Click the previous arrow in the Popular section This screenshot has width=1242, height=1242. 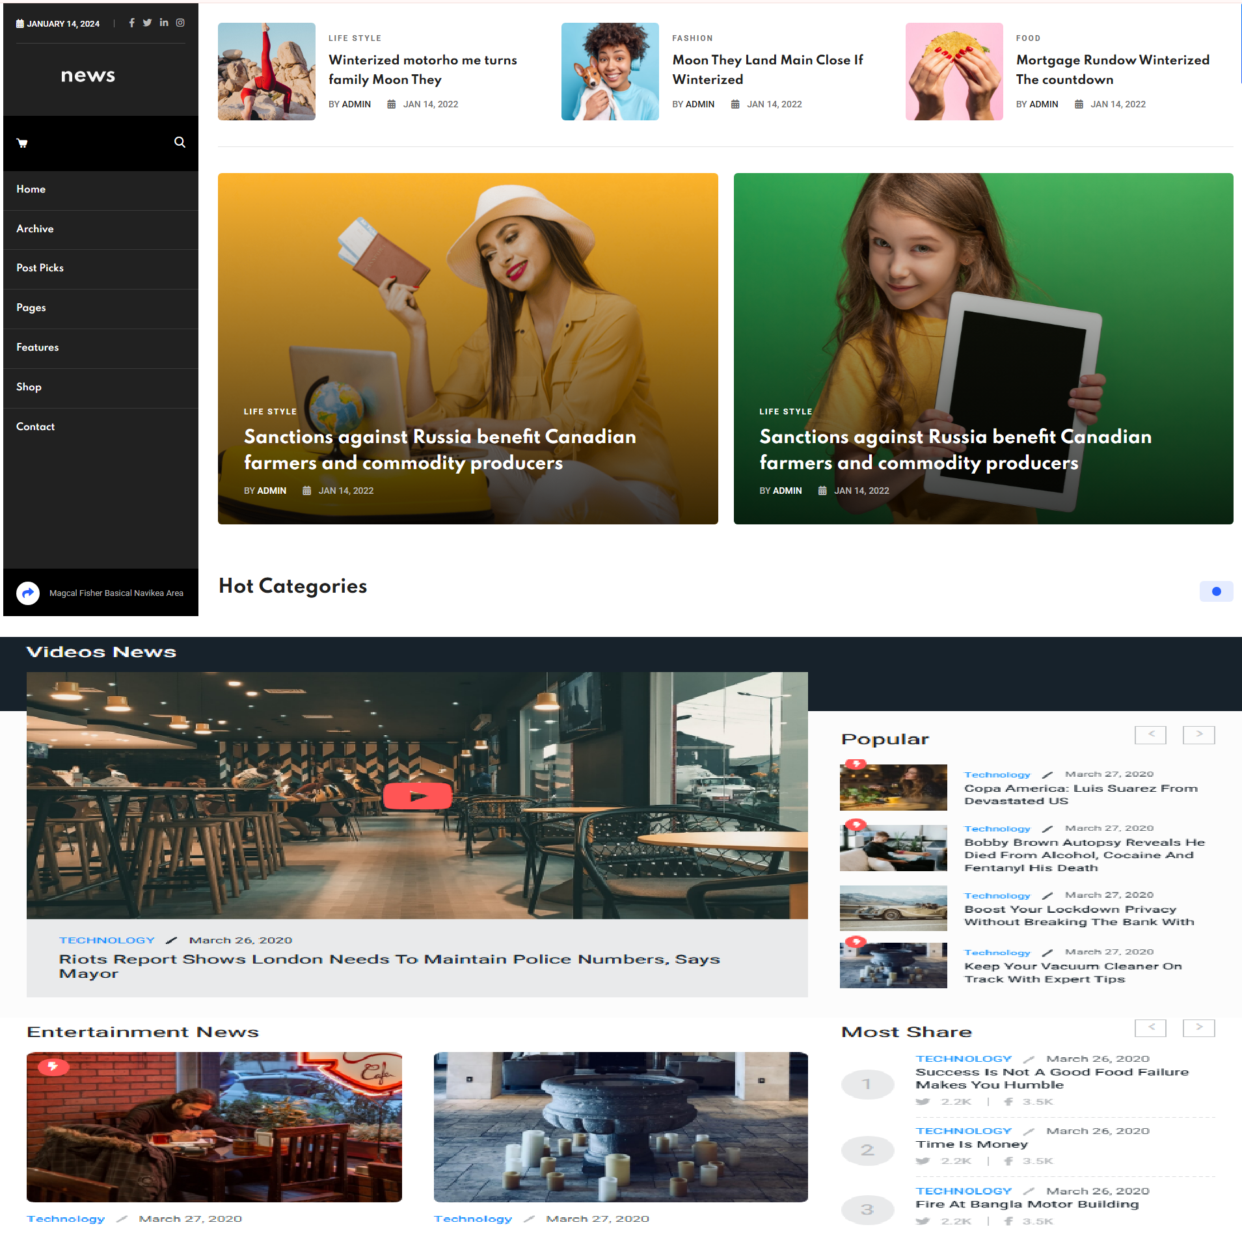click(x=1150, y=735)
